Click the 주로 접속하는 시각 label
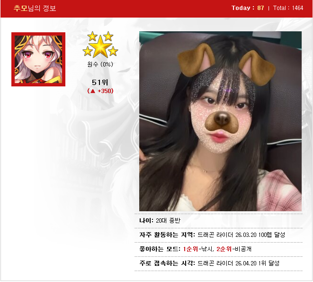 tap(167, 263)
